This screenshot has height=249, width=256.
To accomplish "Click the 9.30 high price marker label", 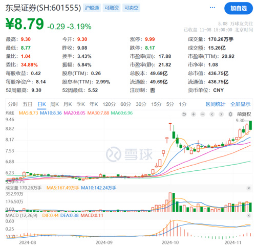I will pos(240,121).
